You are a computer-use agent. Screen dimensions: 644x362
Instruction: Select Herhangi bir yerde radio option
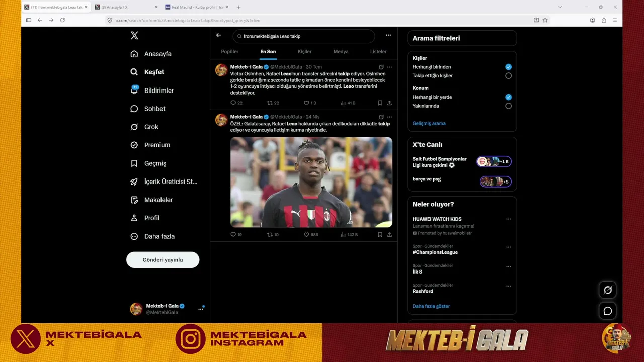coord(508,97)
